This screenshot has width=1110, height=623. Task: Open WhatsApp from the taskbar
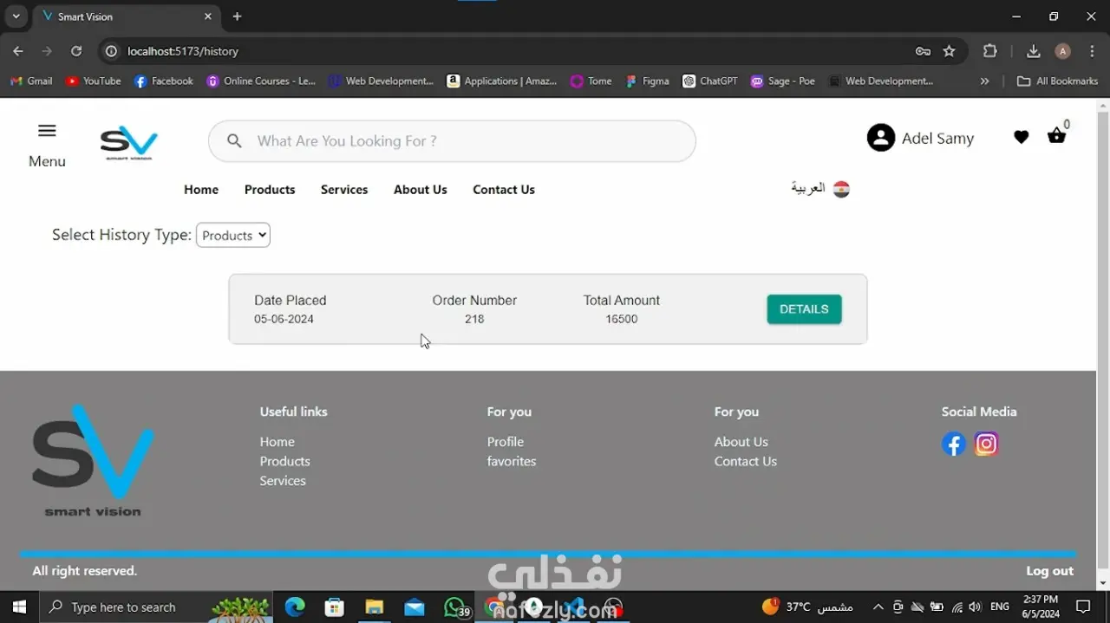pyautogui.click(x=454, y=607)
